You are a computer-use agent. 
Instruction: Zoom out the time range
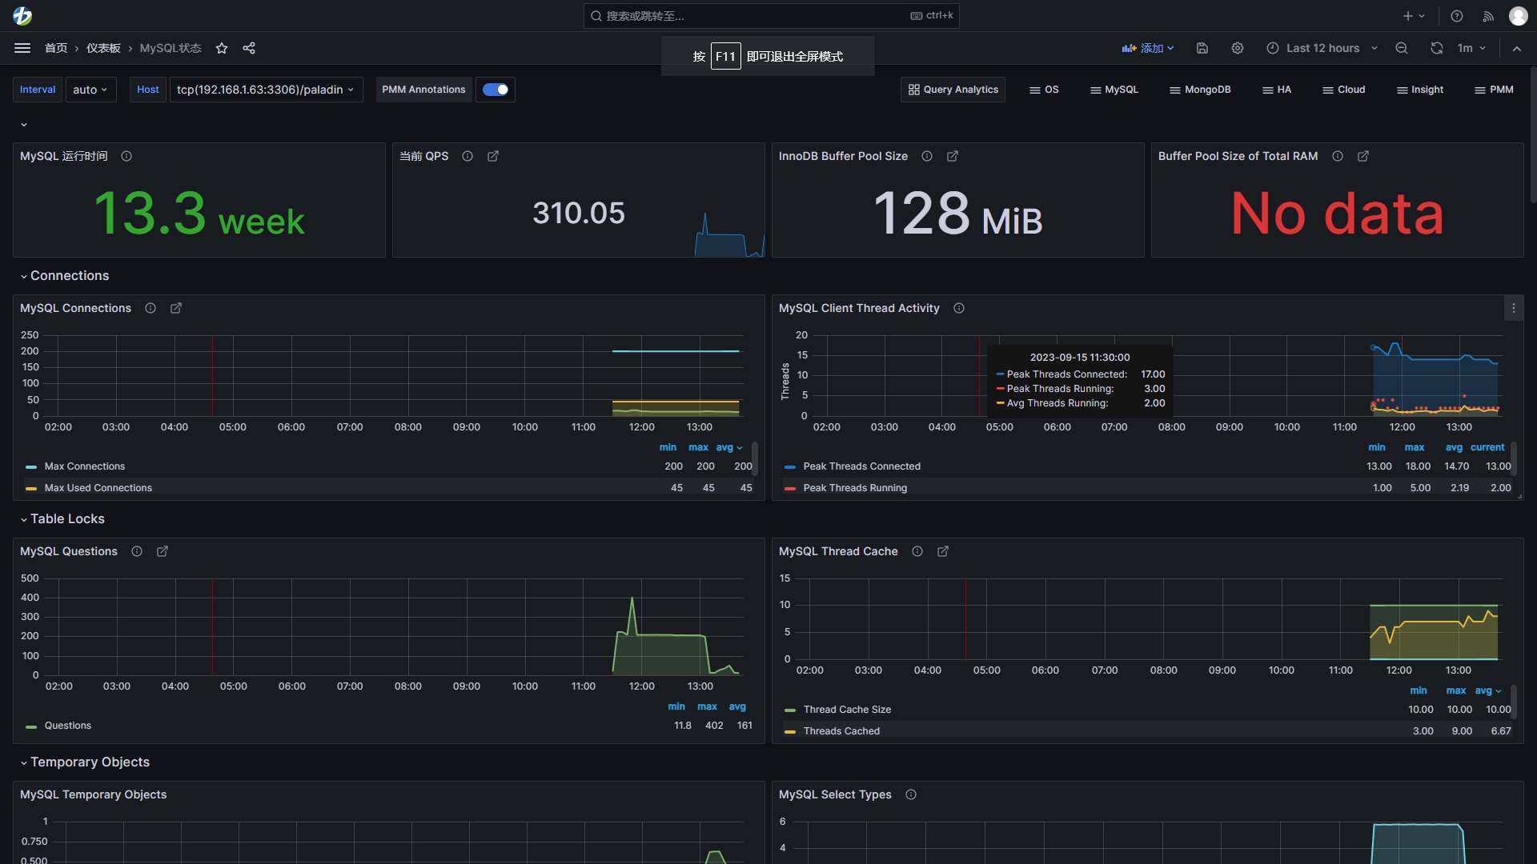[1402, 48]
